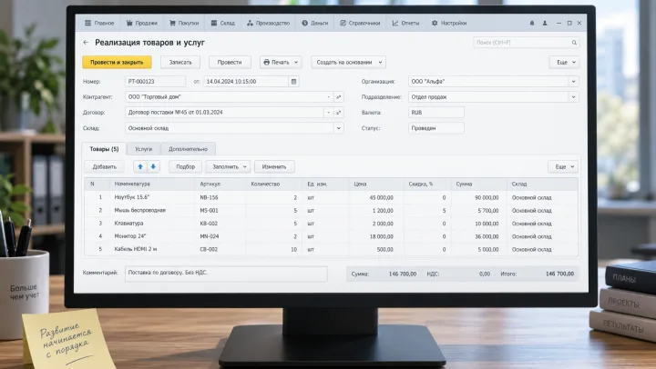Click the search magnifier icon
Screen dimensions: 656x369
pos(574,43)
